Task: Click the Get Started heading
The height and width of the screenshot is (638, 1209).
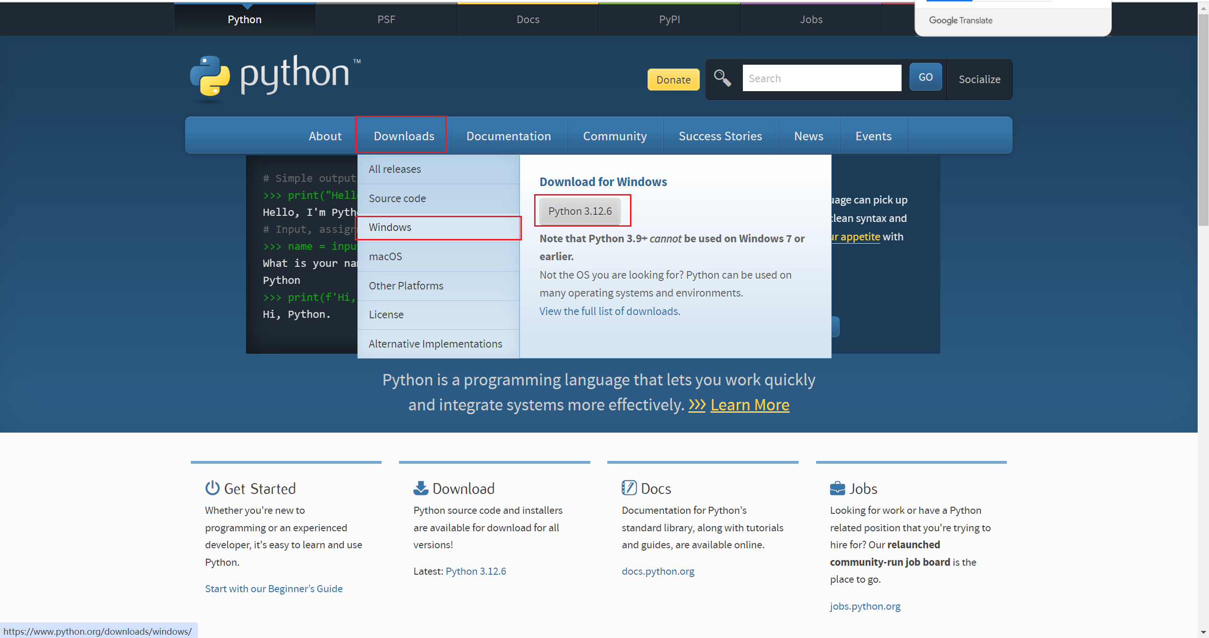Action: 260,488
